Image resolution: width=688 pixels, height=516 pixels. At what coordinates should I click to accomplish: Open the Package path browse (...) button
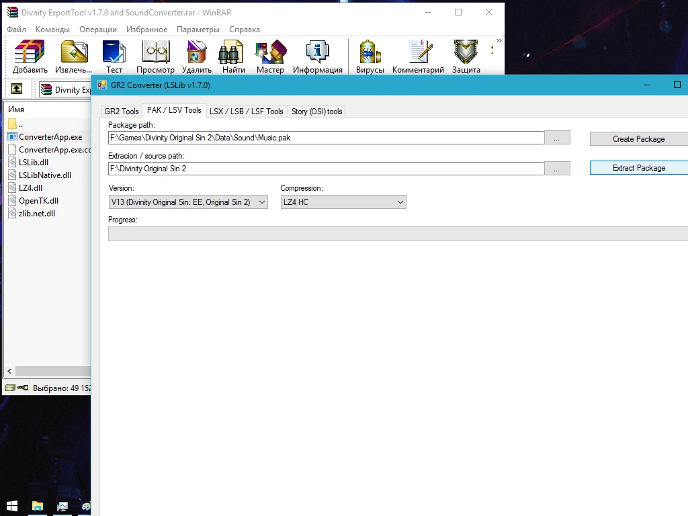557,137
